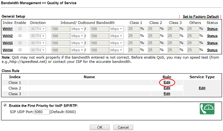Open the WAN2 index link
This screenshot has height=131, width=223.
coord(8,36)
